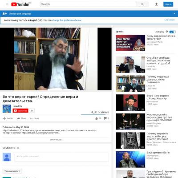
Task: Open the Top comments dropdown
Action: click(x=12, y=171)
